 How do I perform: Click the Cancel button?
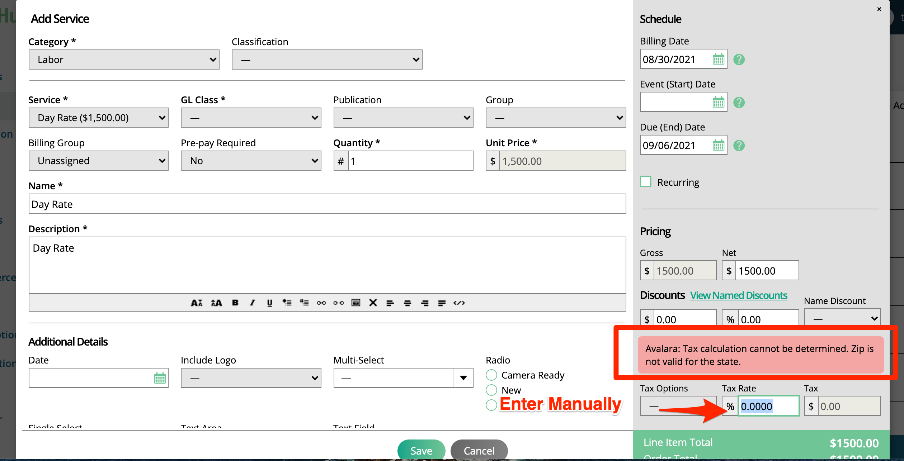[x=479, y=450]
